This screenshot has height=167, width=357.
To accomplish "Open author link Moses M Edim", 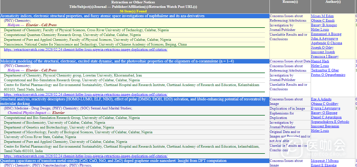I will tap(322, 16).
